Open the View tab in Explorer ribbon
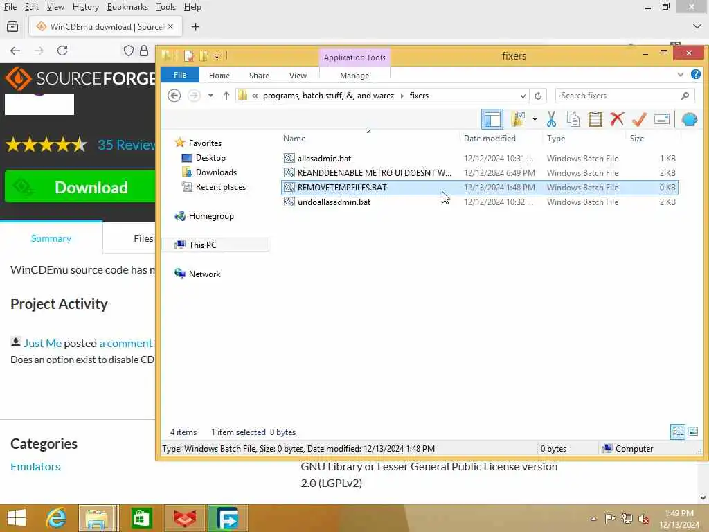The height and width of the screenshot is (532, 709). (298, 76)
